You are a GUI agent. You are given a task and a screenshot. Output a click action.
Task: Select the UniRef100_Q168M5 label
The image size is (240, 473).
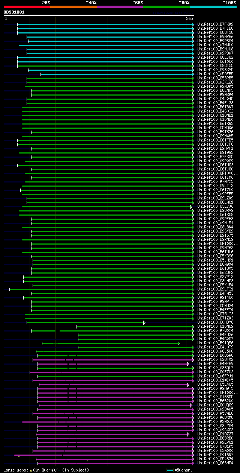[x=215, y=397]
